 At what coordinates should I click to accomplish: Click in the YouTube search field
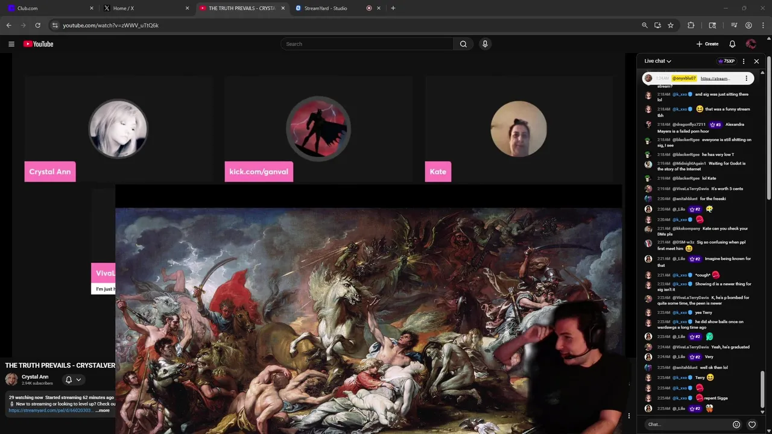pos(368,44)
